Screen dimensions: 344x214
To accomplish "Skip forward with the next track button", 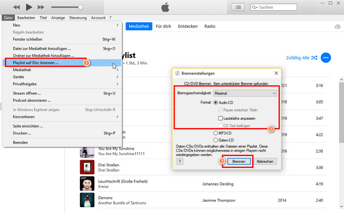I will pyautogui.click(x=41, y=7).
